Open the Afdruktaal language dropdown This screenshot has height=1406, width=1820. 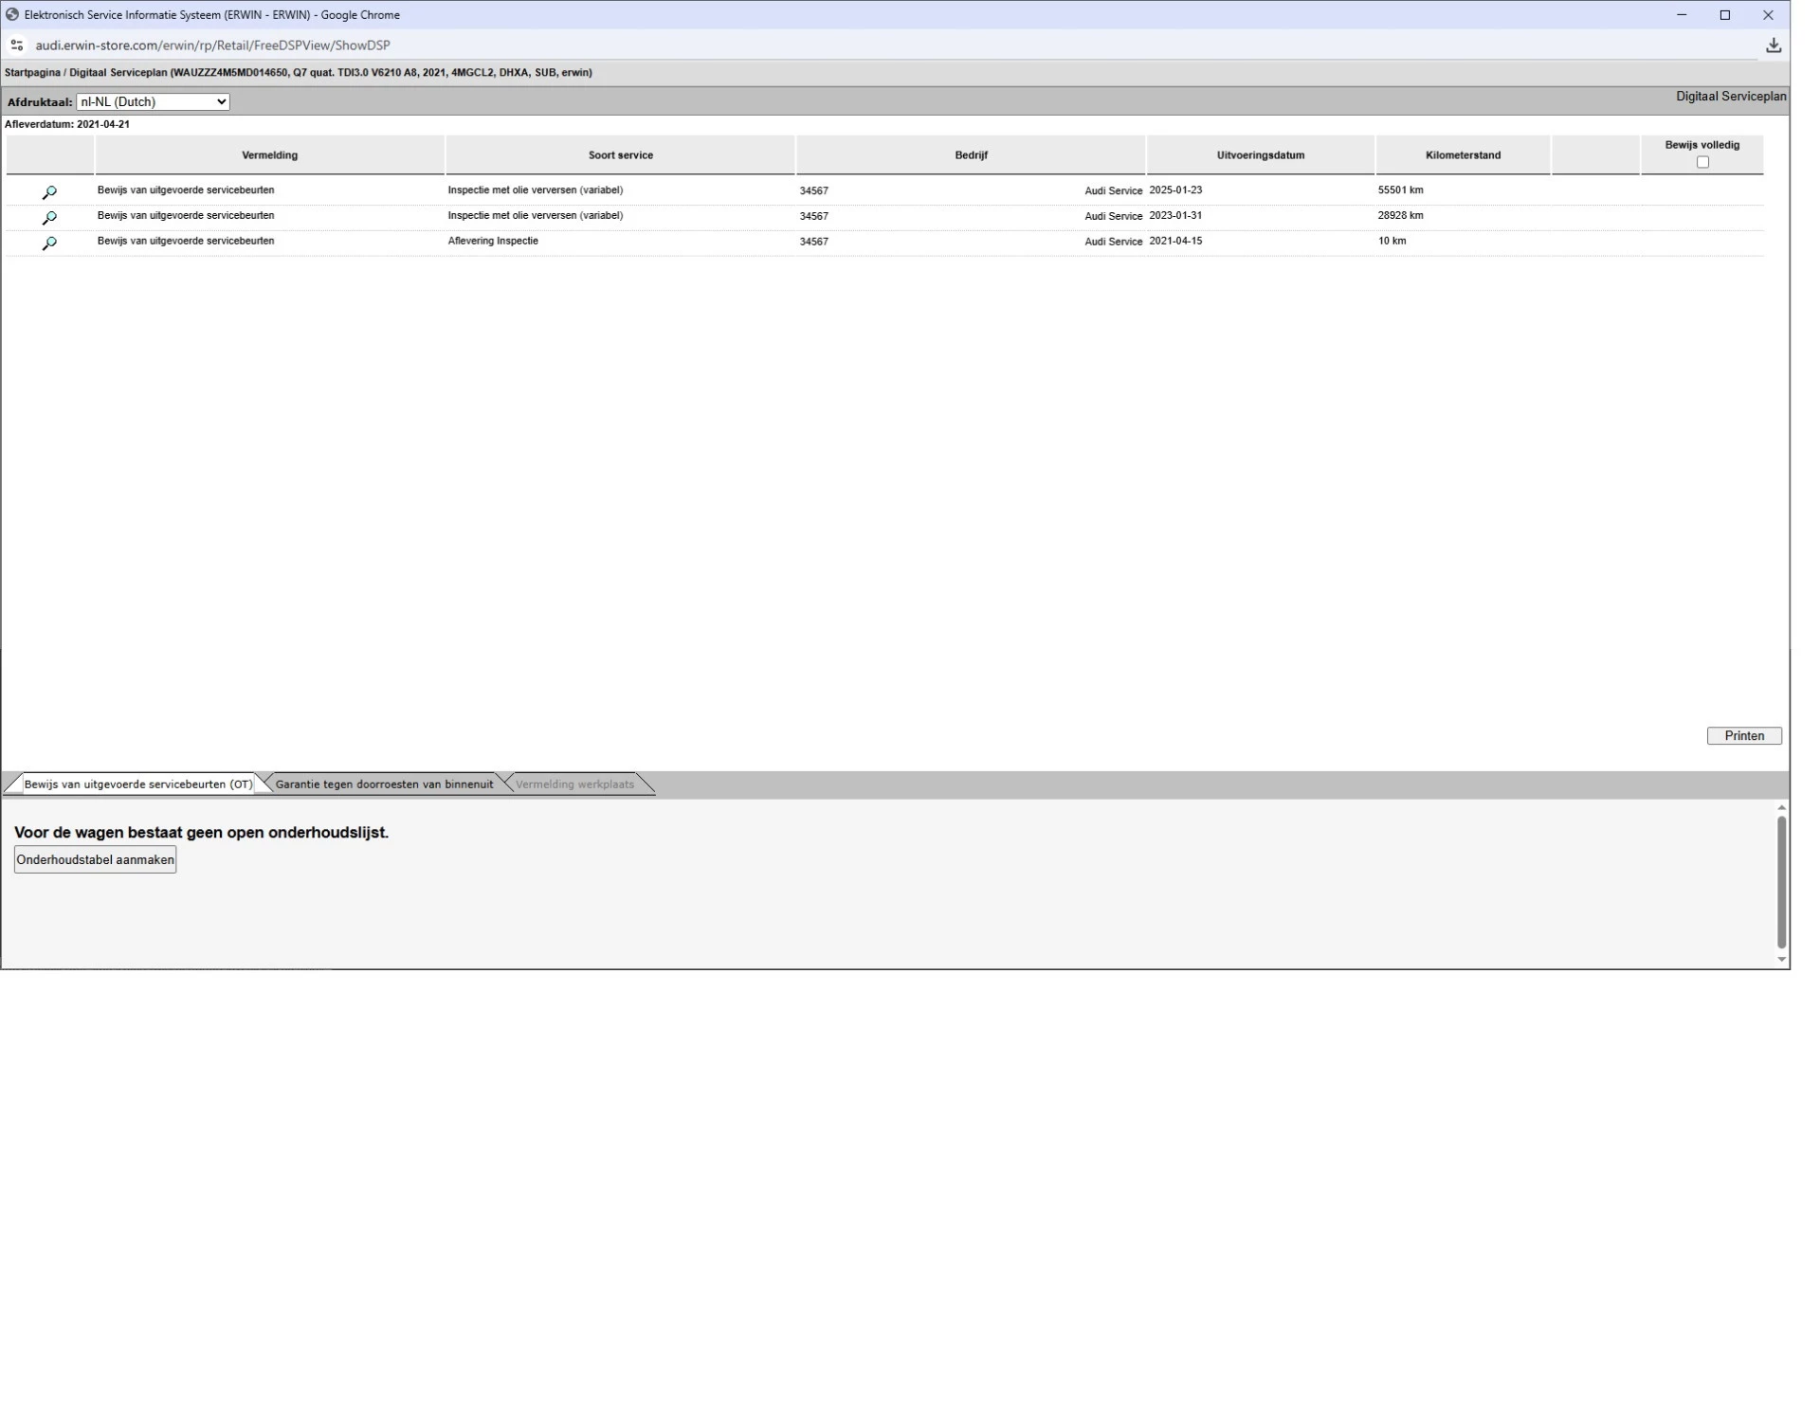point(153,102)
